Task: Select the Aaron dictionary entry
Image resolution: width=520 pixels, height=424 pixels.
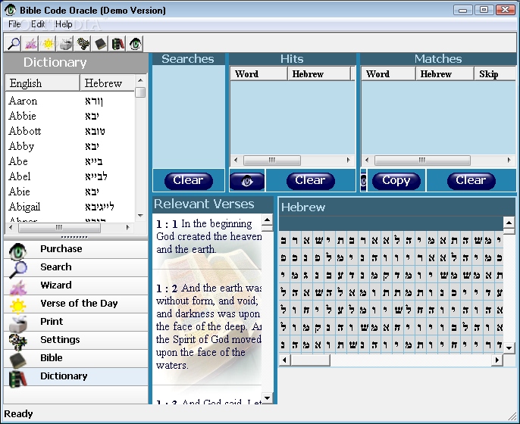Action: pos(70,101)
